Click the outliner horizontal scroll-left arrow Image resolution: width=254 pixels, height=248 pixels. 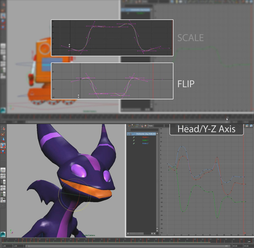point(128,234)
